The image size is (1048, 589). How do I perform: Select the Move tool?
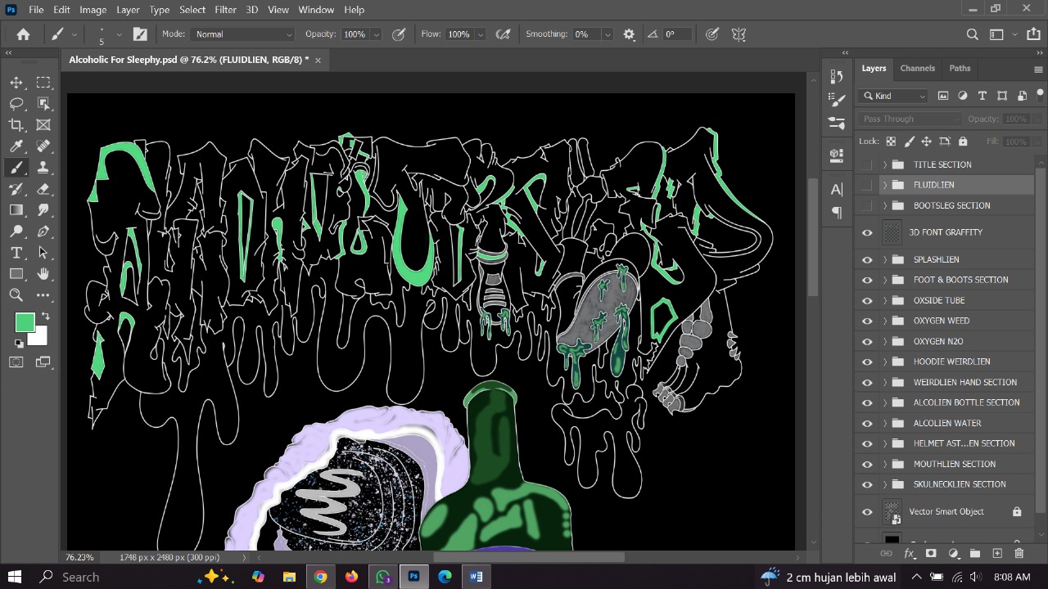coord(16,82)
